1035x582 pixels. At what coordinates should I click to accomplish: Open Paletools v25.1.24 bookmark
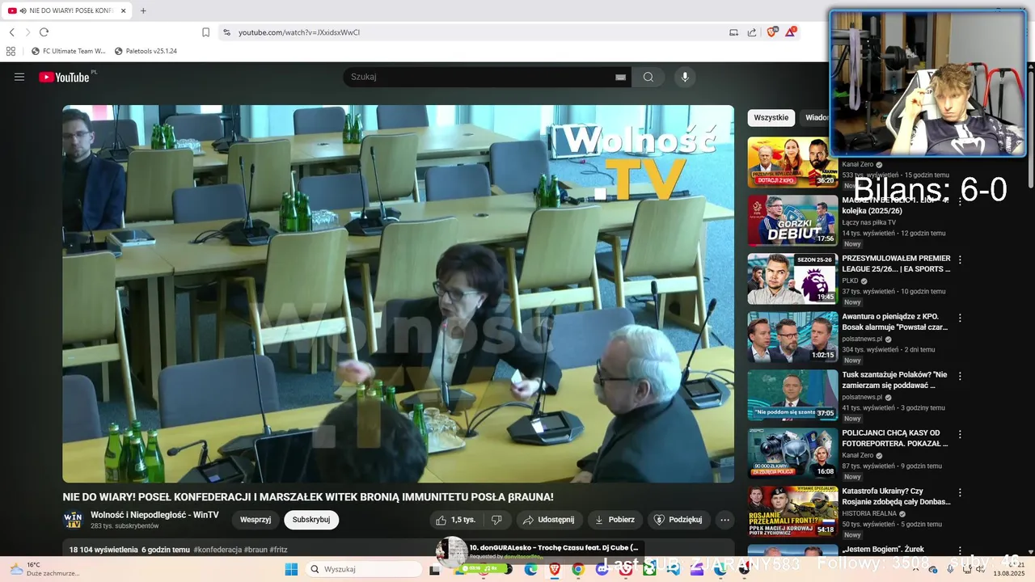(146, 51)
